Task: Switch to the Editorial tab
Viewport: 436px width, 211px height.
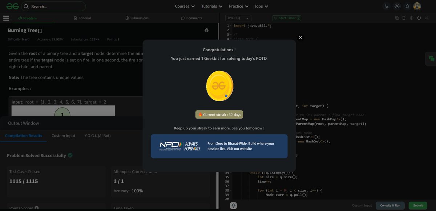Action: 82,18
